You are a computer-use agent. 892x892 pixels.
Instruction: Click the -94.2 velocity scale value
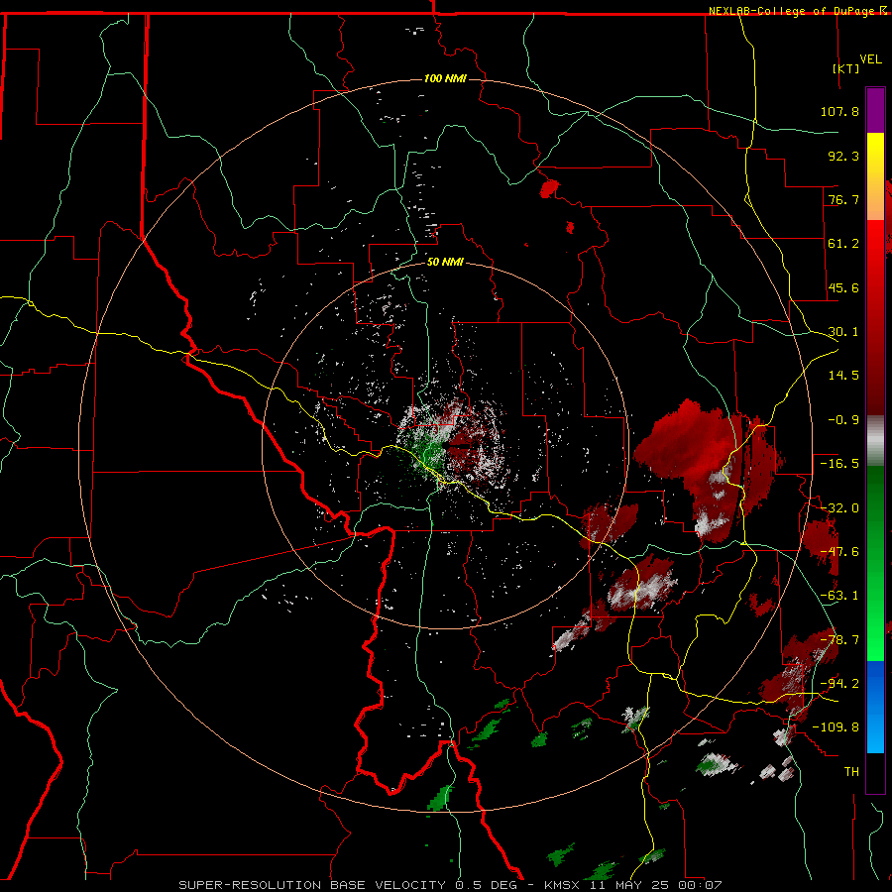click(x=839, y=683)
